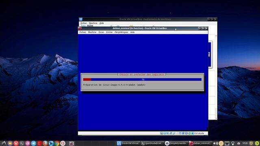Click the camera tray icon
This screenshot has height=146, width=260.
click(x=238, y=144)
